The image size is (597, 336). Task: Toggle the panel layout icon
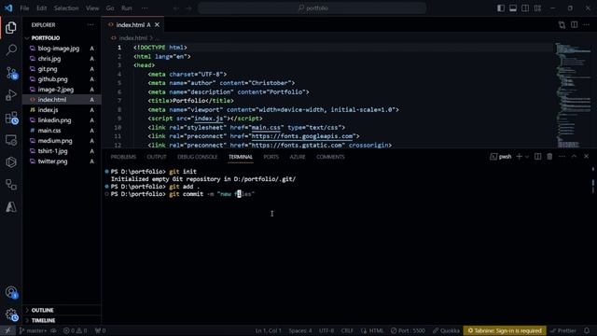513,8
